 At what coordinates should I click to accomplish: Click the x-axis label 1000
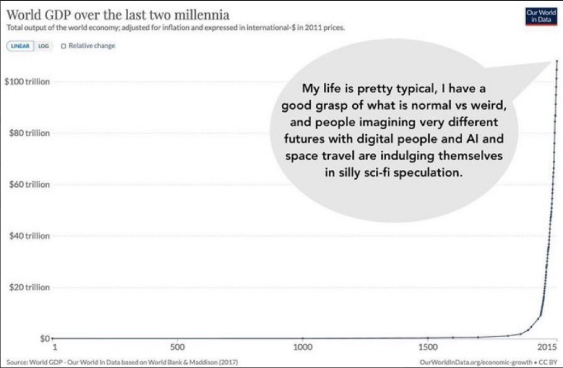[303, 347]
